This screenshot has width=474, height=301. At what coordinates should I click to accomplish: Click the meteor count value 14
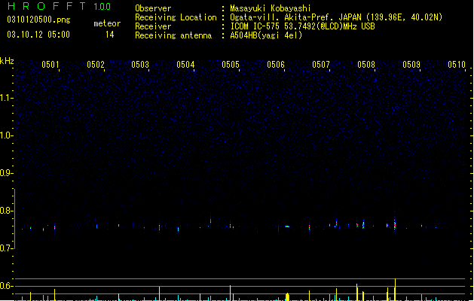coord(110,35)
